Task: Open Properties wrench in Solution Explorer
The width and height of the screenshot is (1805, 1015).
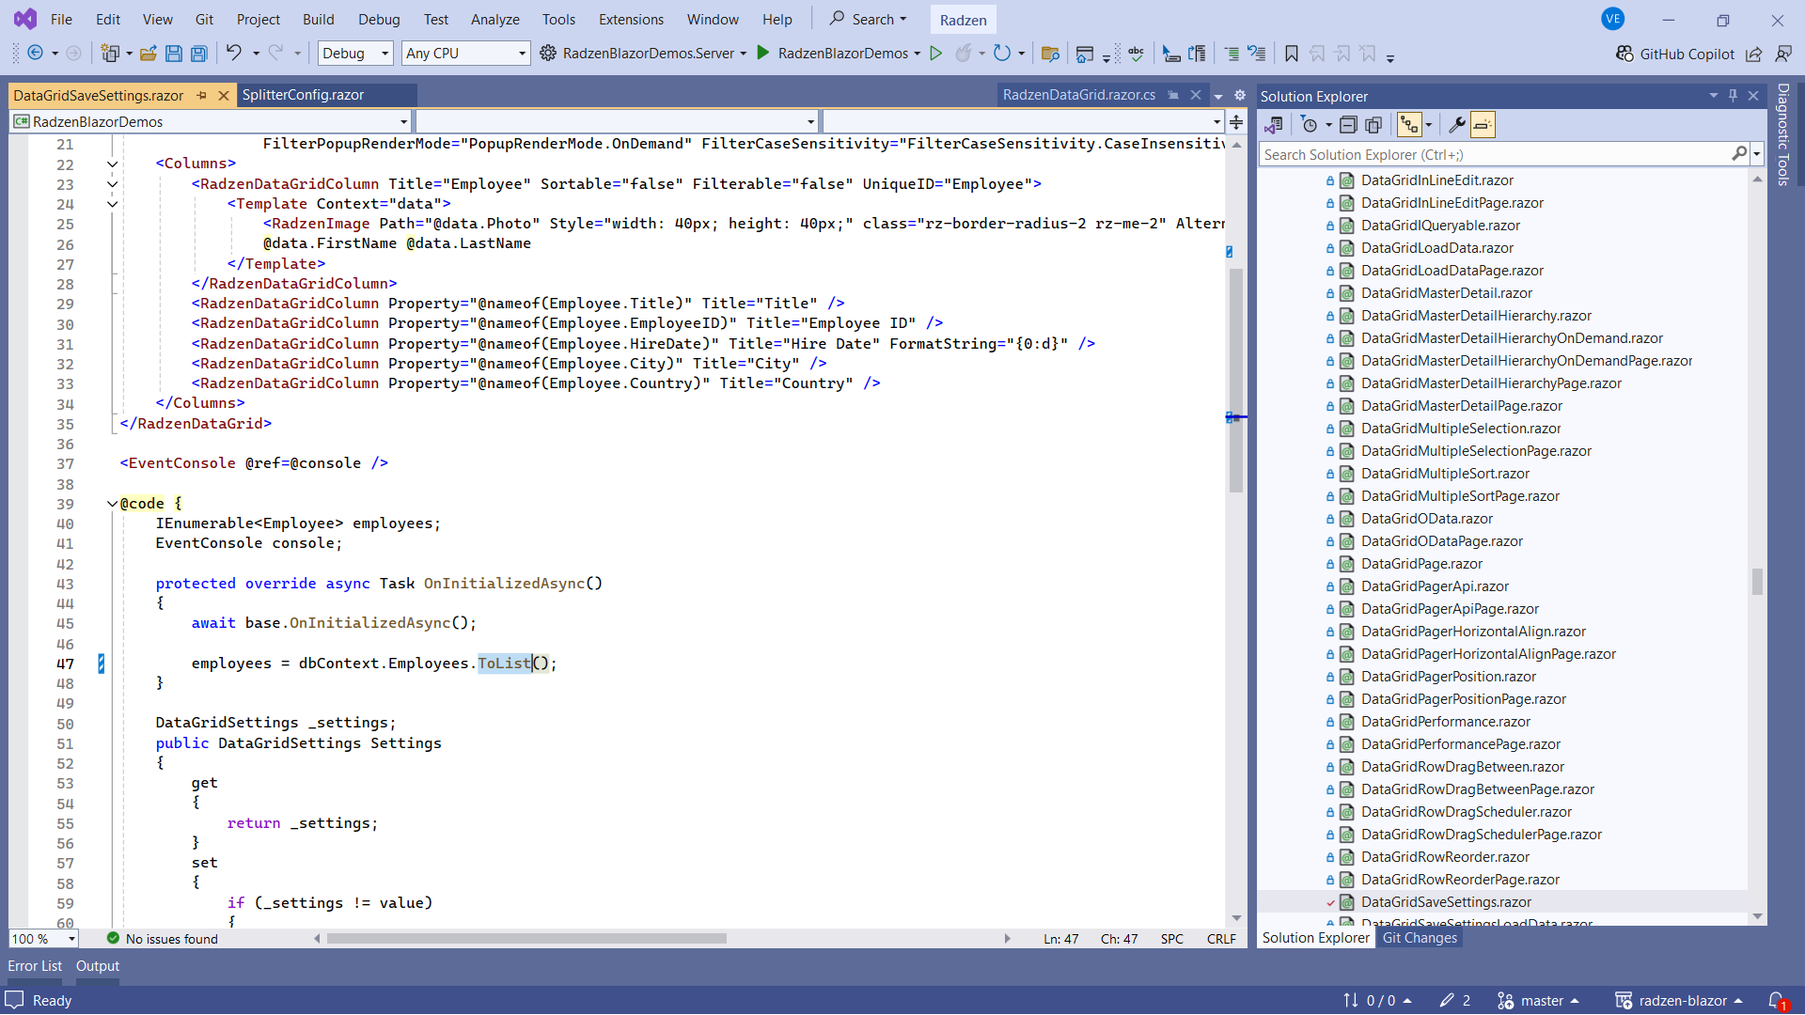Action: [1456, 125]
